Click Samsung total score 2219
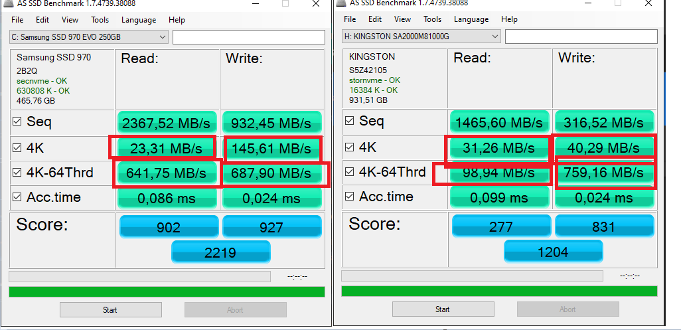This screenshot has width=681, height=330. click(221, 252)
